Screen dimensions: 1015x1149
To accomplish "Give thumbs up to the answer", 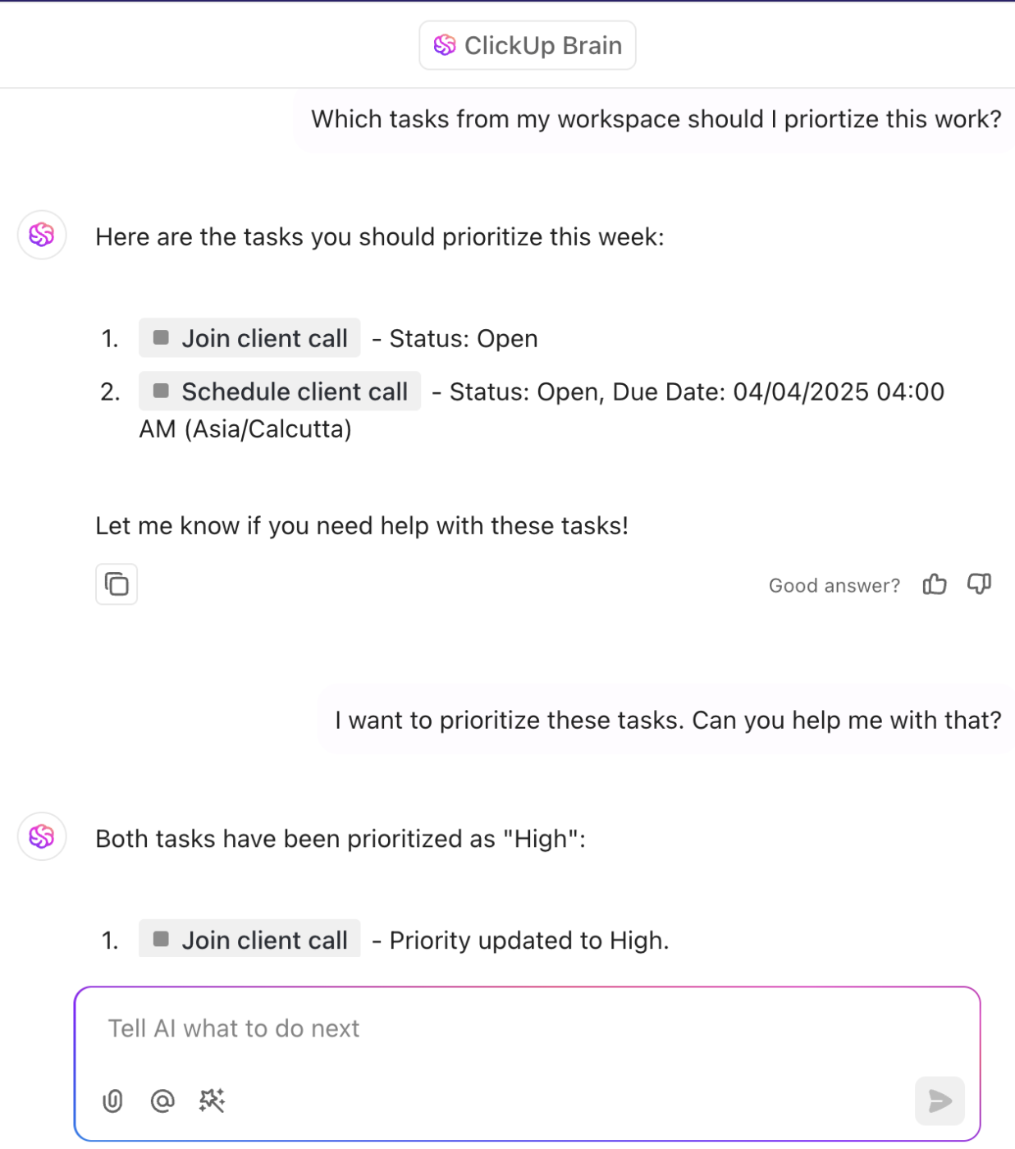I will click(x=934, y=584).
